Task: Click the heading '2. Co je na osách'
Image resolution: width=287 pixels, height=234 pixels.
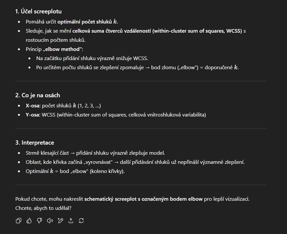Action: (38, 95)
